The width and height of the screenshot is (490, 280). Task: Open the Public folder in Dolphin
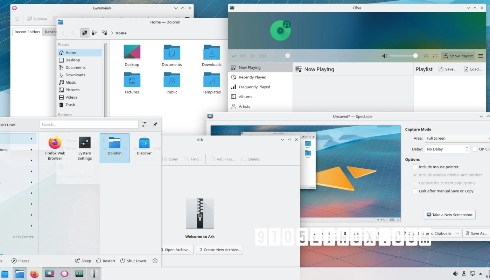(172, 83)
